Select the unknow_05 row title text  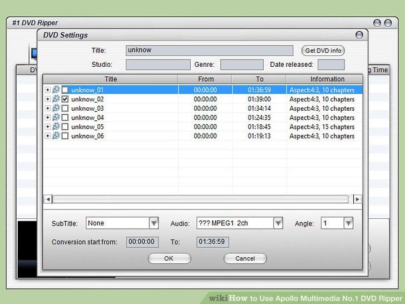point(87,127)
